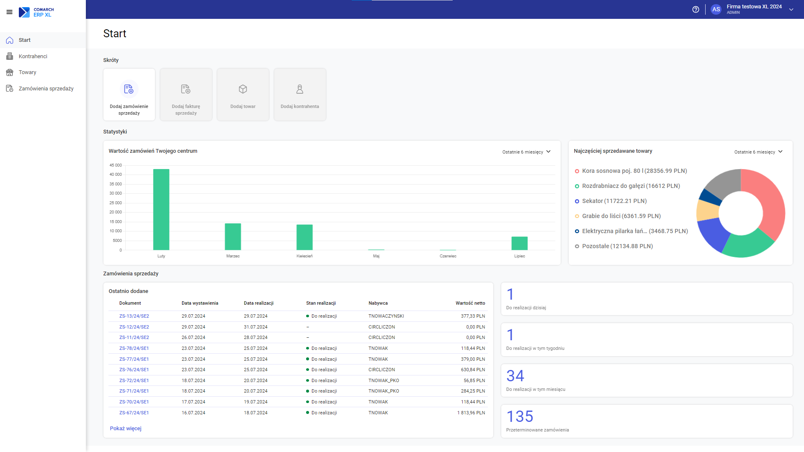Open the best-selling goods period dropdown

point(758,152)
